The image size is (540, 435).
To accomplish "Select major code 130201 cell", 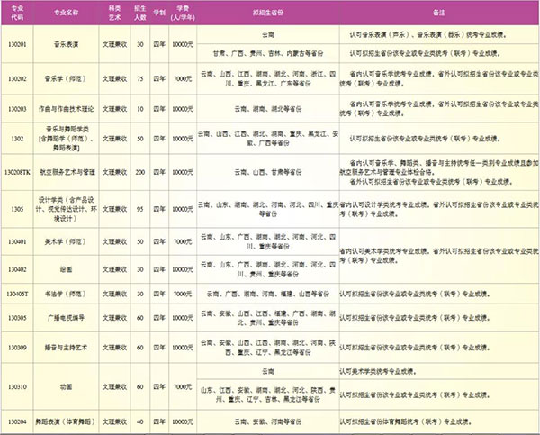I will (x=17, y=45).
